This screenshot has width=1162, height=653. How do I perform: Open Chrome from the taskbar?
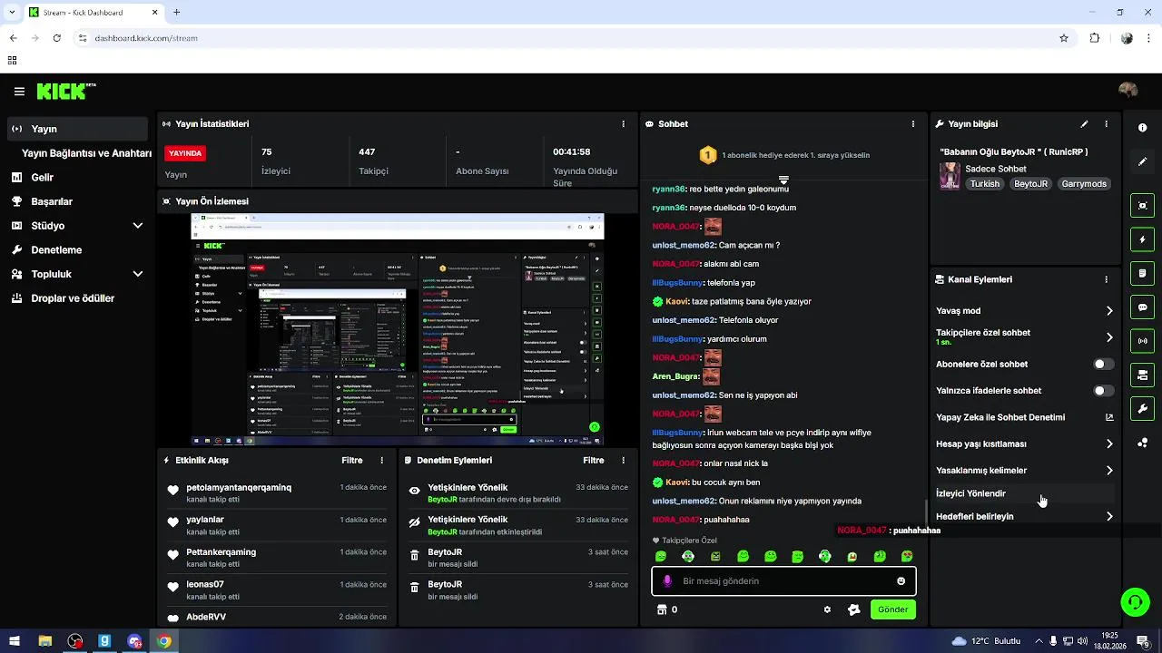point(163,641)
